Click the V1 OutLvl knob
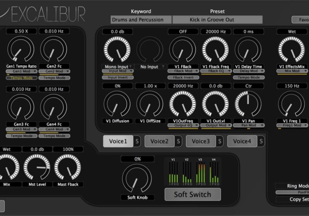Viewport: 309px width, 216px height. click(x=216, y=104)
